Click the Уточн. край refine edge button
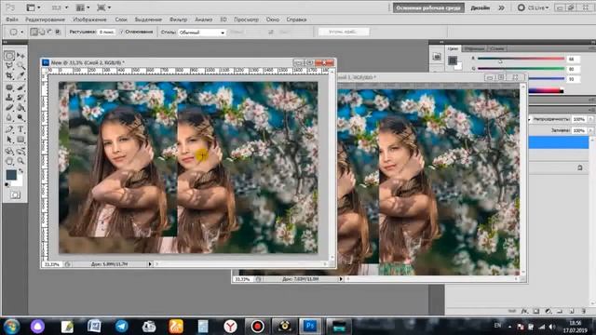This screenshot has height=335, width=596. click(x=344, y=32)
